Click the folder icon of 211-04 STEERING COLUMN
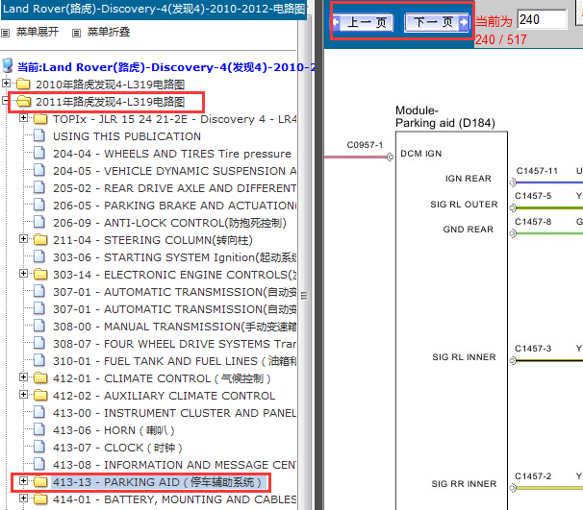 click(x=40, y=240)
